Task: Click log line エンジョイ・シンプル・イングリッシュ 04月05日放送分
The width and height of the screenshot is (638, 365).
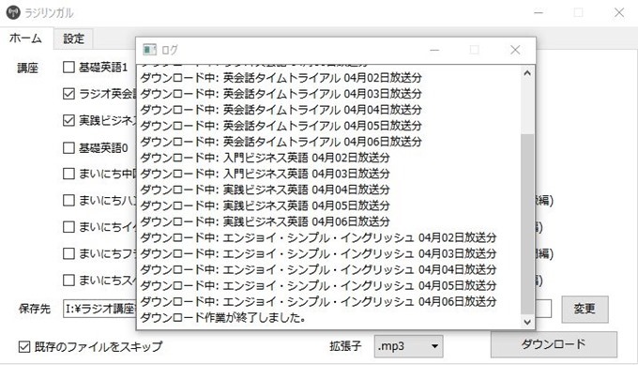Action: pos(319,285)
